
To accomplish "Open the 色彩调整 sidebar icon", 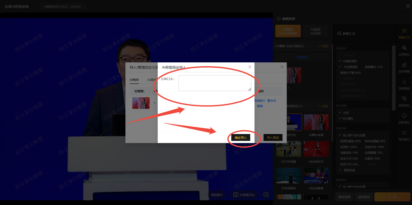I will (x=404, y=67).
